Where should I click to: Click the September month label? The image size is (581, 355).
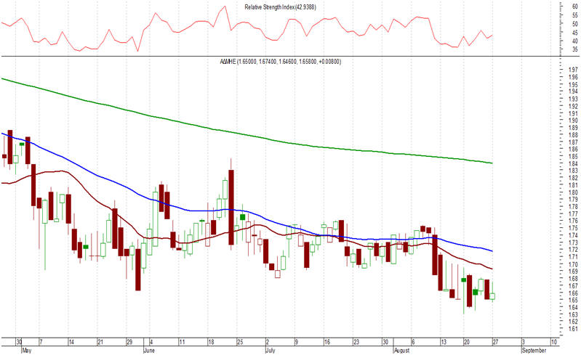534,350
